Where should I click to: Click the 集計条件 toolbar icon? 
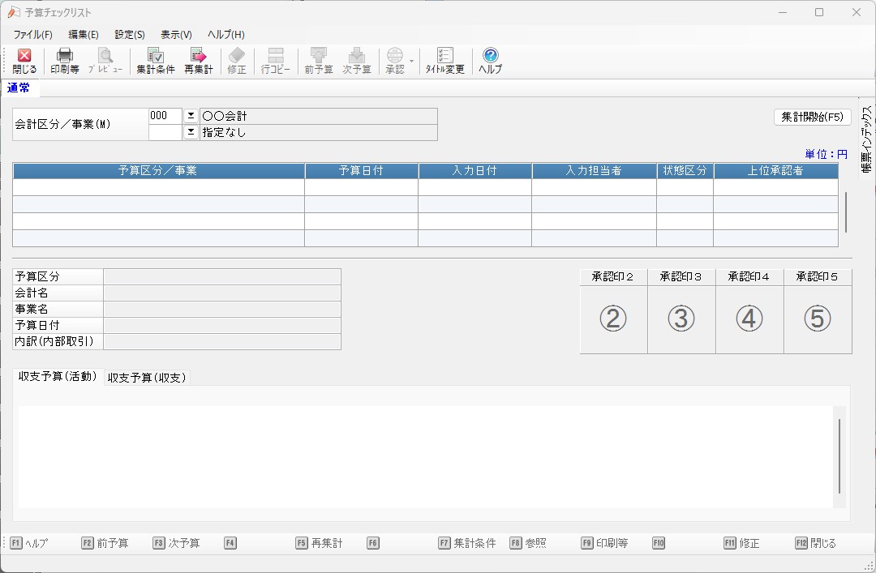[155, 61]
